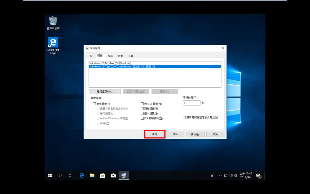Open the Mail app in taskbar
310x194 pixels.
(113, 175)
